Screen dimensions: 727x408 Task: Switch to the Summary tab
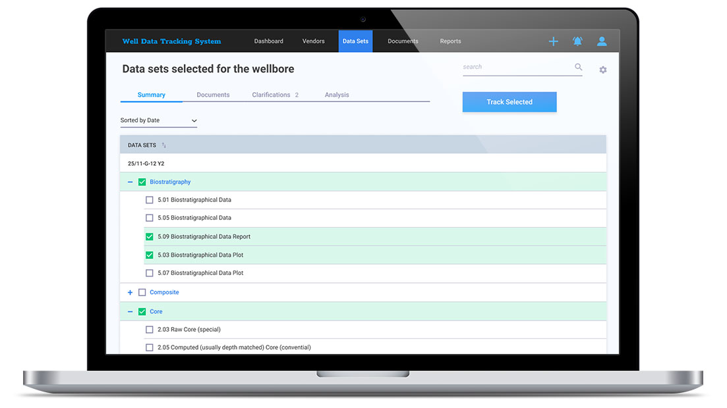pos(151,95)
